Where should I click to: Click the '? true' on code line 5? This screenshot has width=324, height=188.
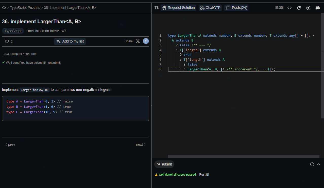[185, 55]
